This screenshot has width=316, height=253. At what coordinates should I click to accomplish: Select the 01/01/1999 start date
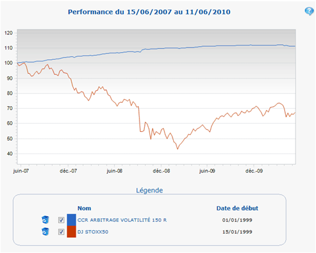click(237, 220)
